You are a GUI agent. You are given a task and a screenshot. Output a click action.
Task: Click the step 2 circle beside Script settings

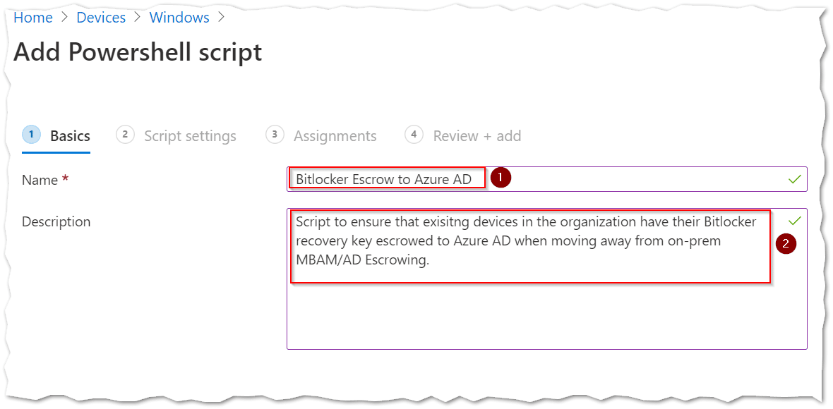(125, 135)
